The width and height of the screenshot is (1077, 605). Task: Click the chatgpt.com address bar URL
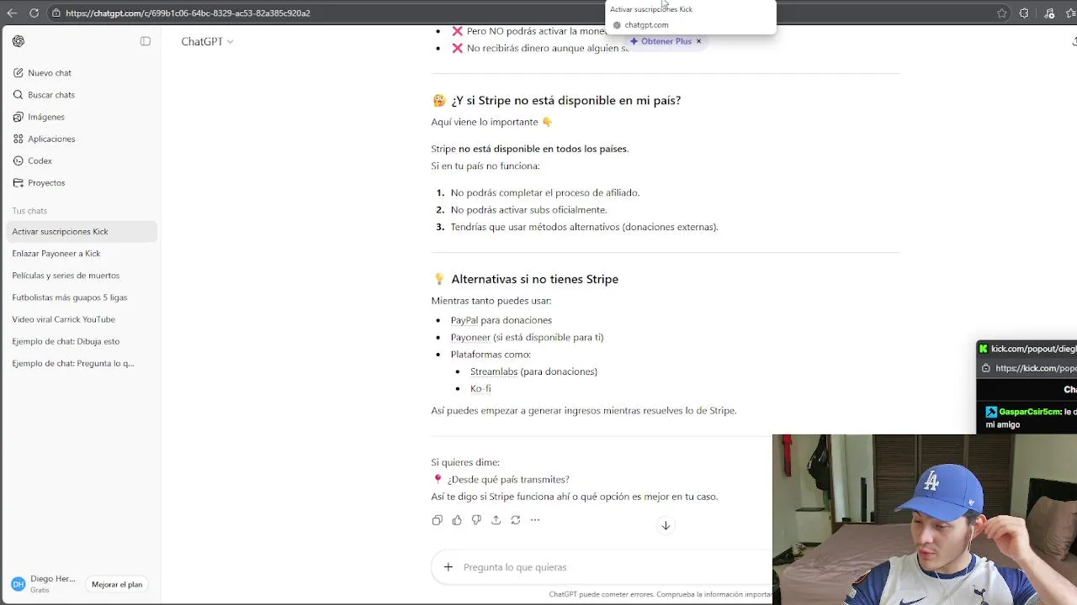click(188, 13)
